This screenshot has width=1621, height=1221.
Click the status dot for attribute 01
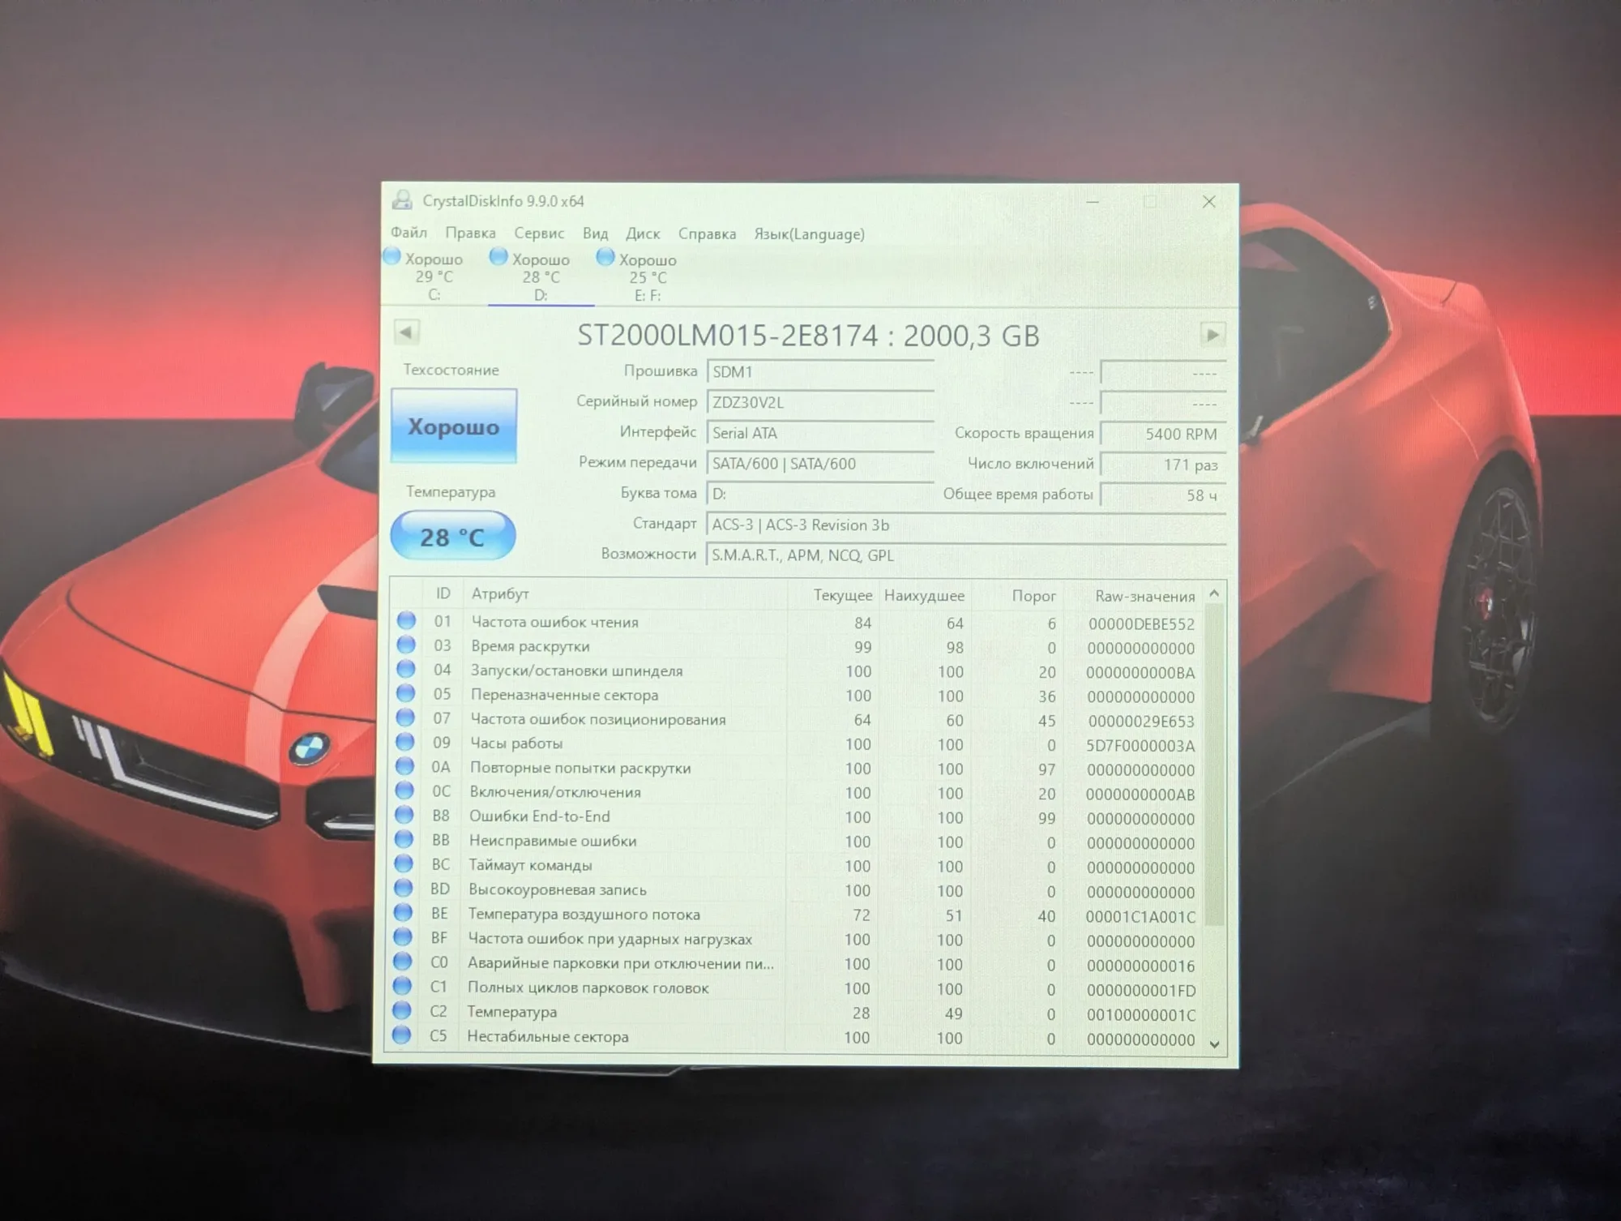(x=406, y=621)
